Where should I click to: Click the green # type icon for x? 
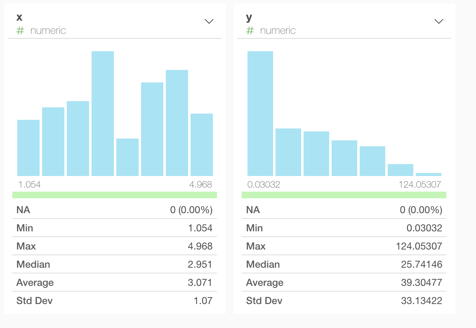pos(20,31)
